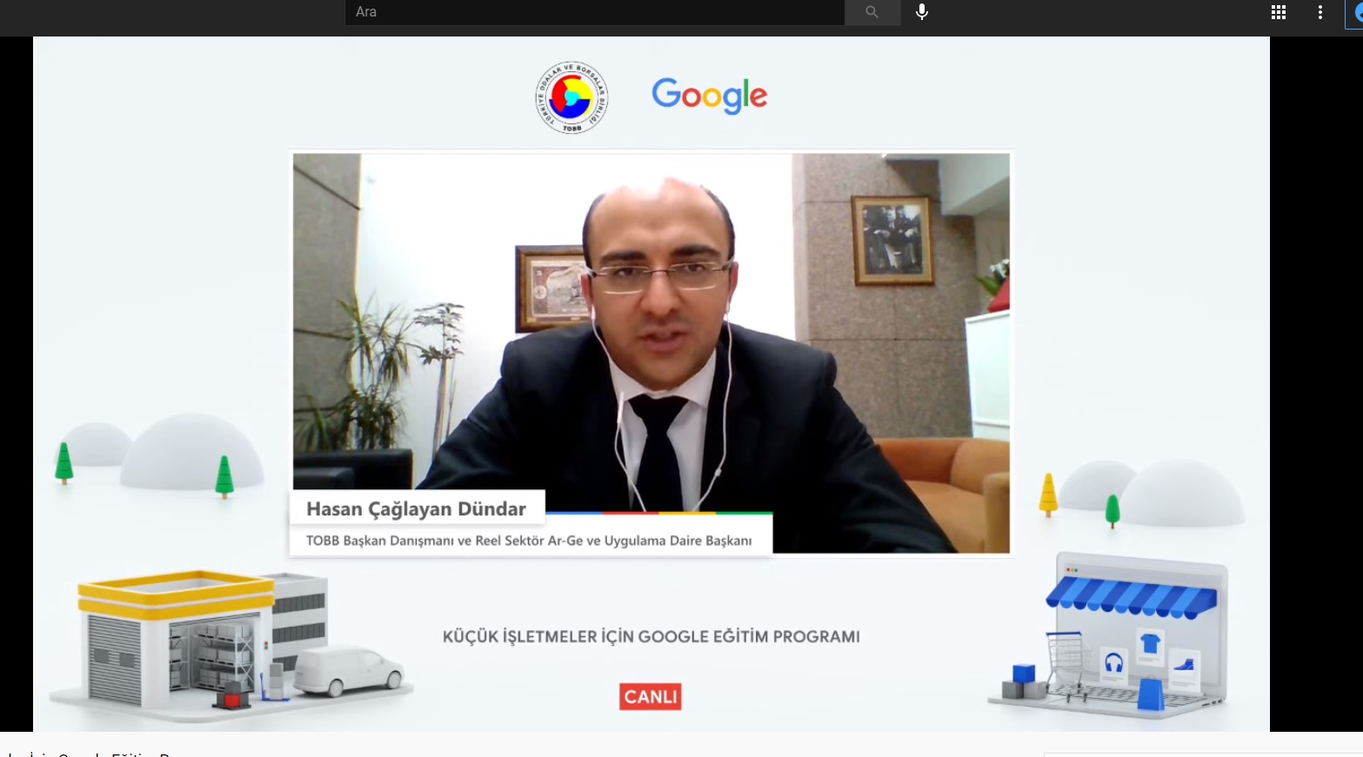Click the KÜÇÜK İŞLETMELER İÇİN GOOGLE EĞİTİM PROGRAMI text

coord(651,636)
